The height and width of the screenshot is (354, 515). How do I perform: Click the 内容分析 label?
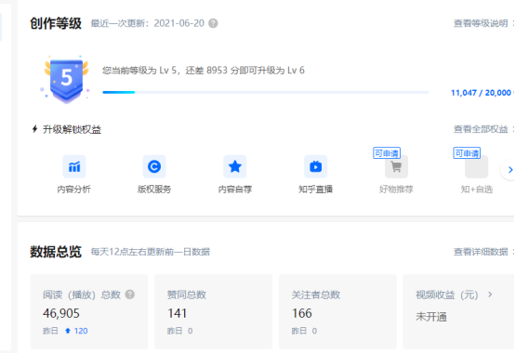(x=73, y=190)
